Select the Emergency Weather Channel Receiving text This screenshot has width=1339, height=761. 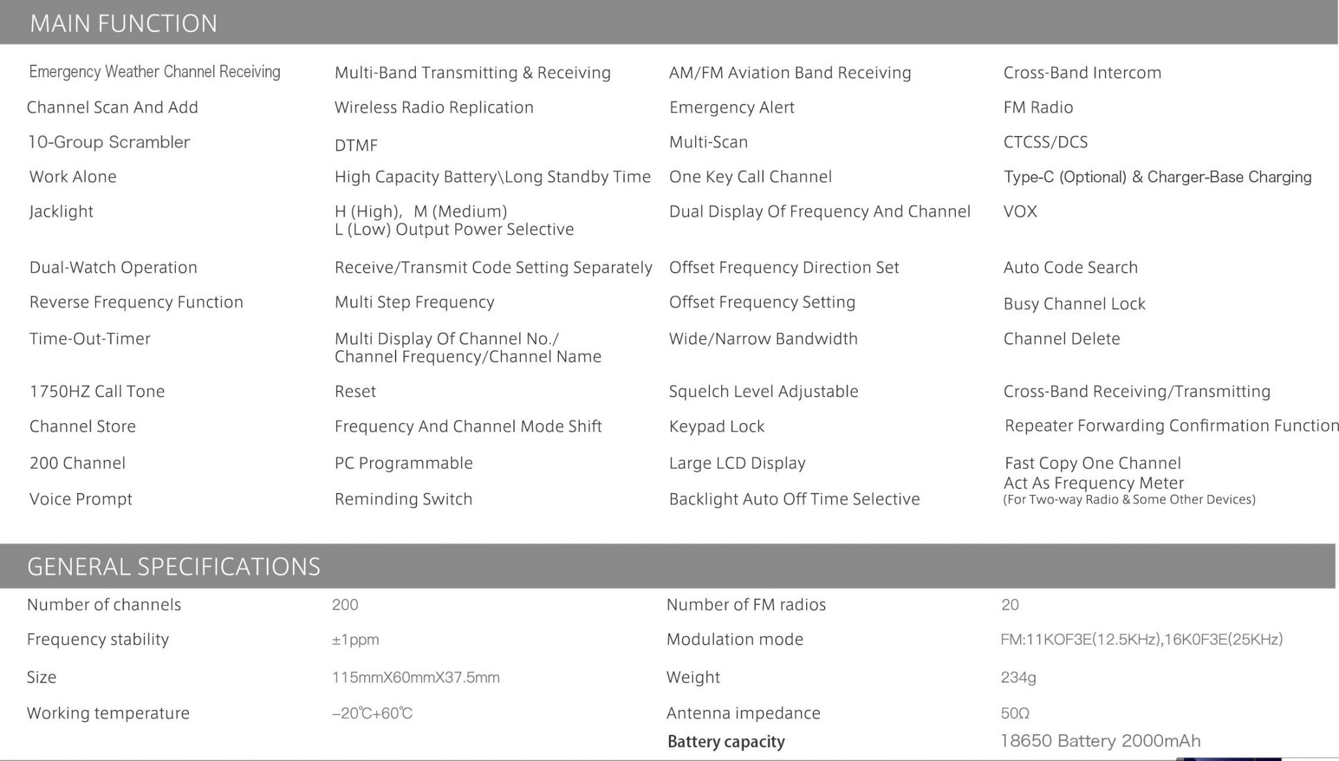154,72
